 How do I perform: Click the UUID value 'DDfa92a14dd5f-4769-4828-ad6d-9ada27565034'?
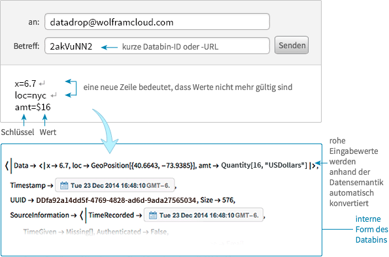(116, 200)
